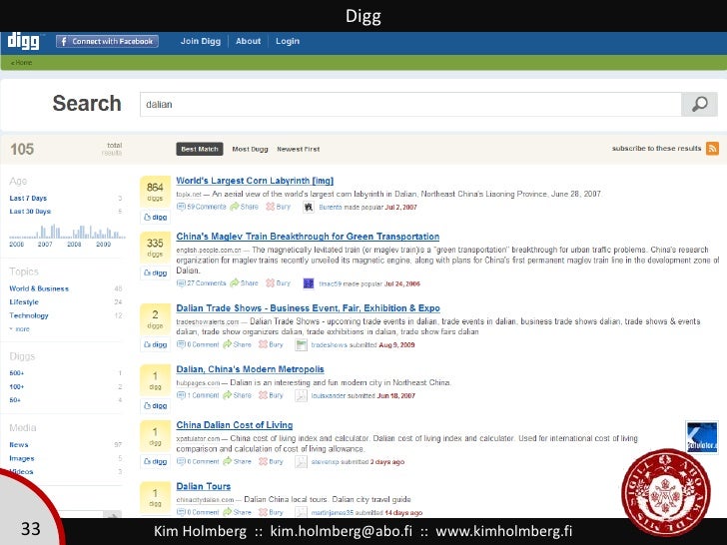727x545 pixels.
Task: Open 0 Comment on Trade Shows story
Action: pyautogui.click(x=198, y=344)
